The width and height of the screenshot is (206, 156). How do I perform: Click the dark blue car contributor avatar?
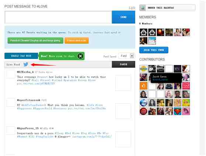pos(169,86)
